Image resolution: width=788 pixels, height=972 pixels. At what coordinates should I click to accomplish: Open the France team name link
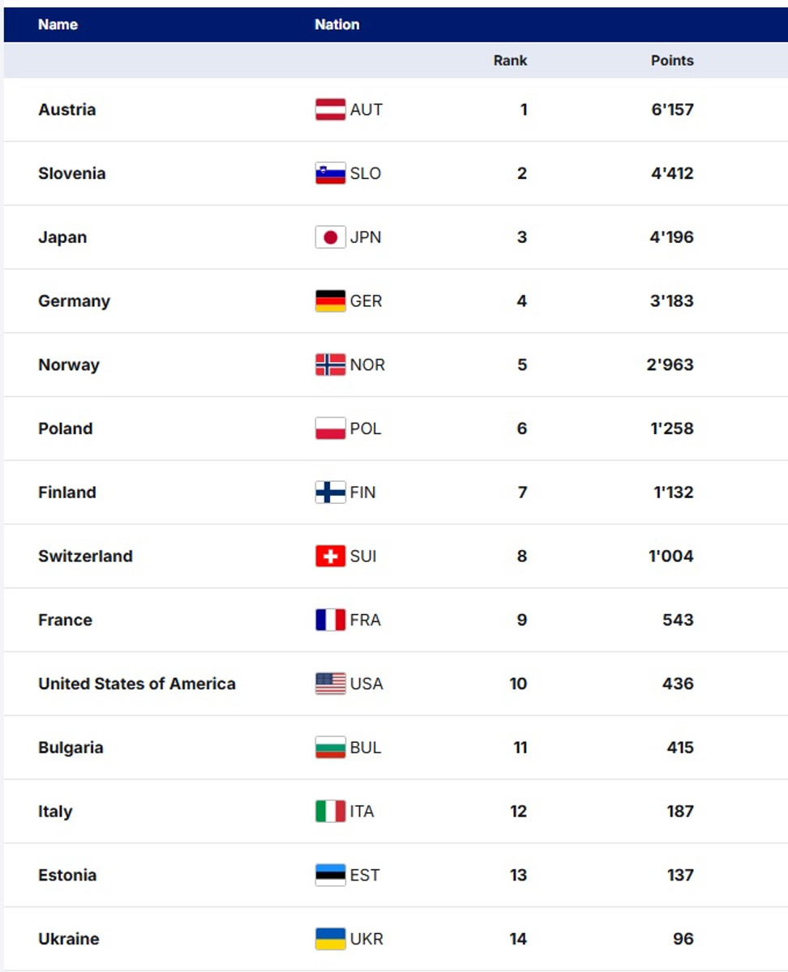[65, 620]
